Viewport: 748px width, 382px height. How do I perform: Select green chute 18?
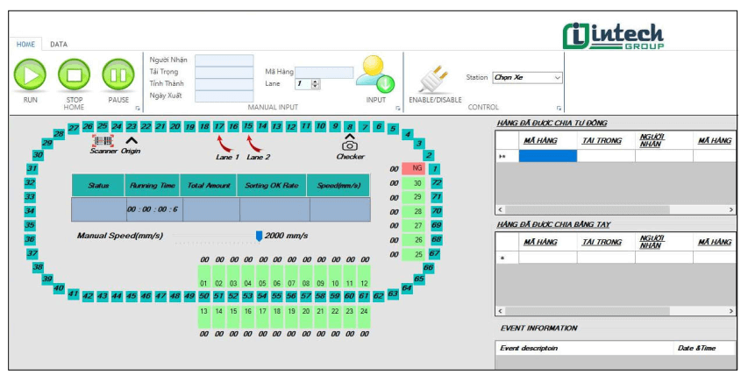(x=277, y=316)
